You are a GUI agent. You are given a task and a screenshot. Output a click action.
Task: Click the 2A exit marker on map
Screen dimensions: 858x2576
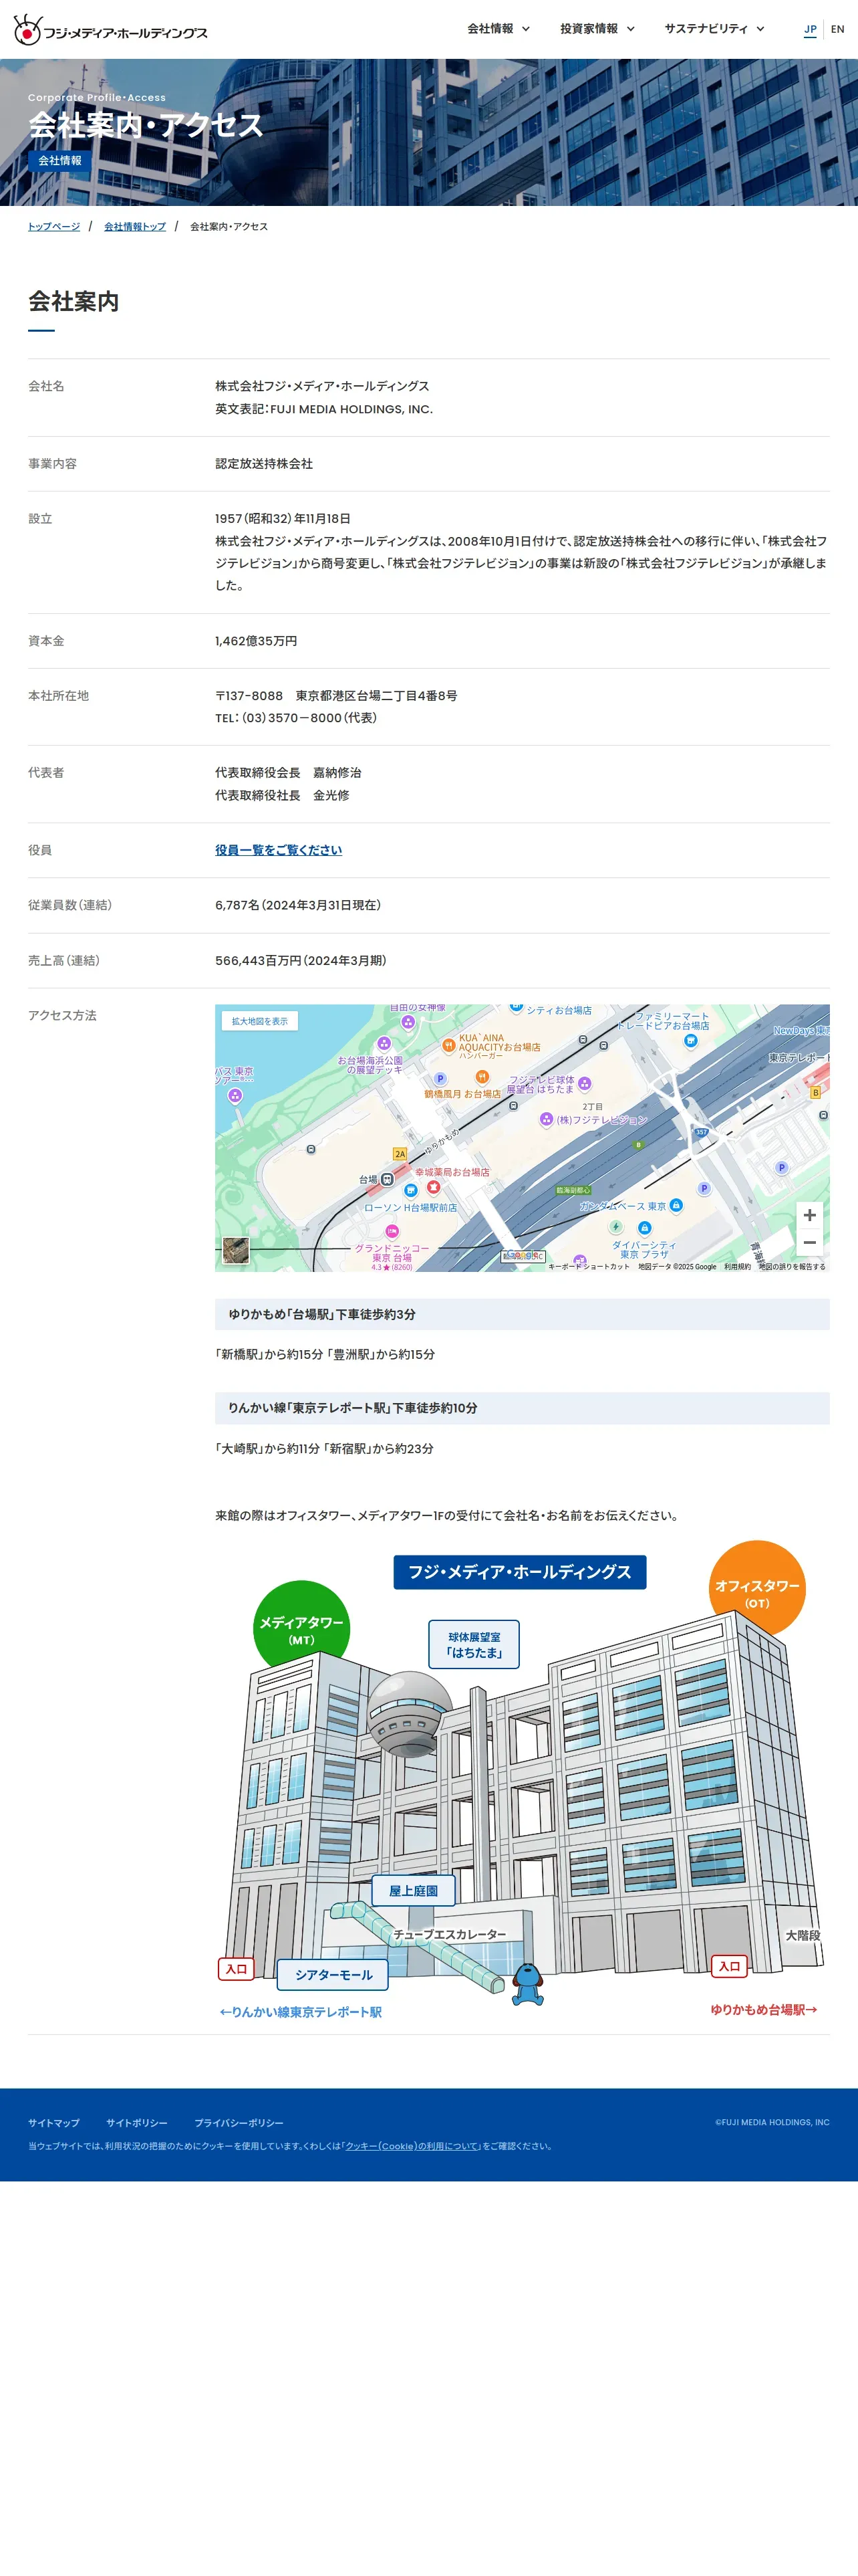pyautogui.click(x=400, y=1154)
